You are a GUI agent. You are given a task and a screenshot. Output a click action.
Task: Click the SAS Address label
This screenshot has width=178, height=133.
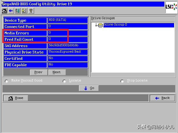(16, 46)
